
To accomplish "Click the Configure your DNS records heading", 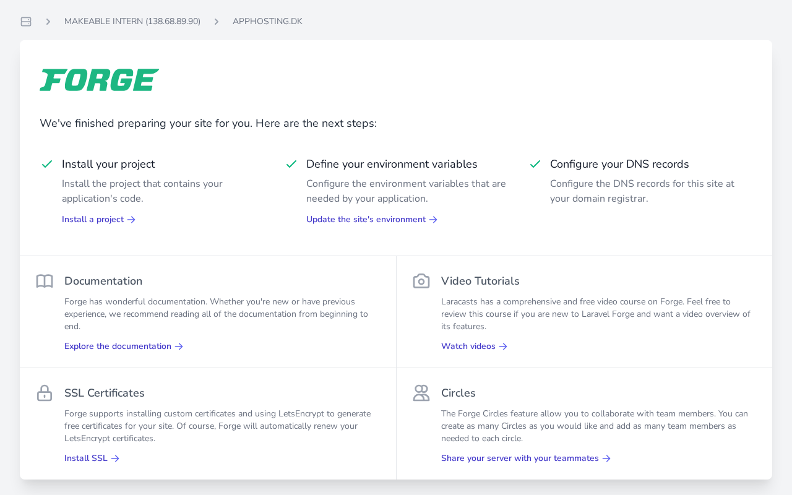I will 619,164.
